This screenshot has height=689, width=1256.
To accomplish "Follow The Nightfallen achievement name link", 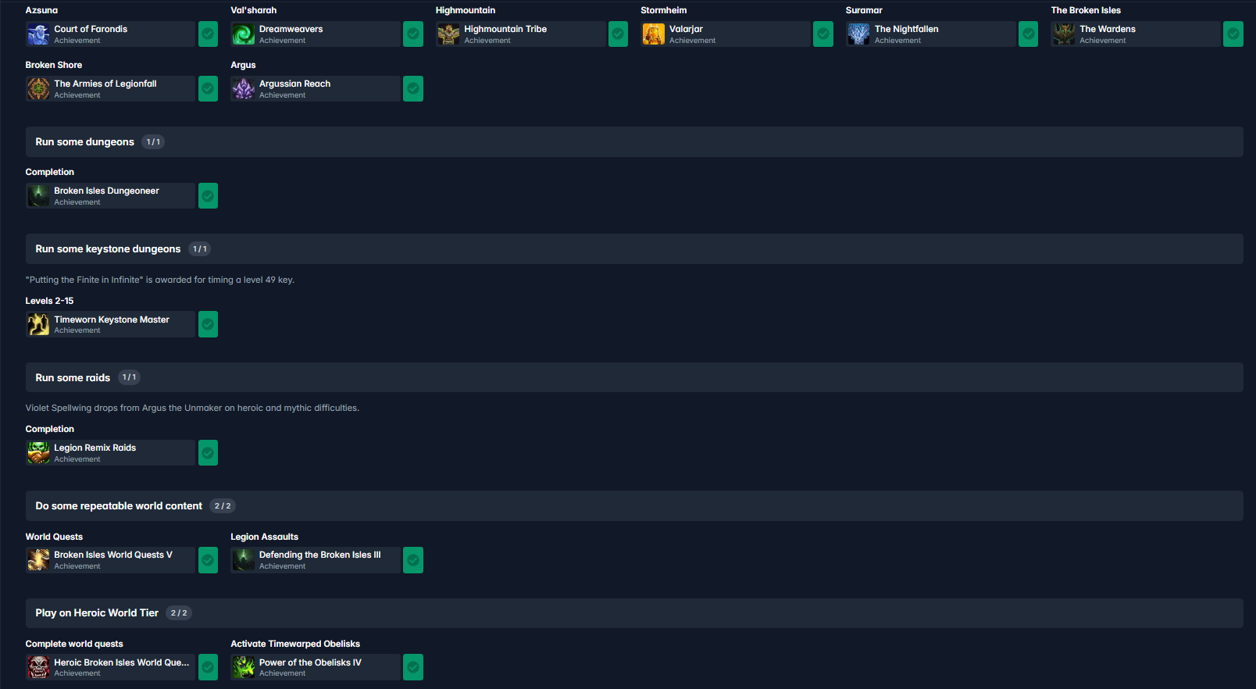I will point(906,29).
